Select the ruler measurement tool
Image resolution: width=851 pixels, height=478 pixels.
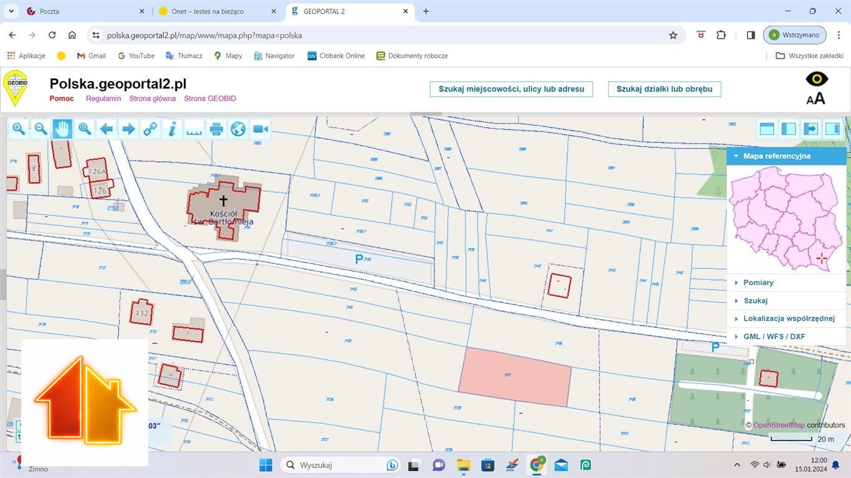(194, 129)
